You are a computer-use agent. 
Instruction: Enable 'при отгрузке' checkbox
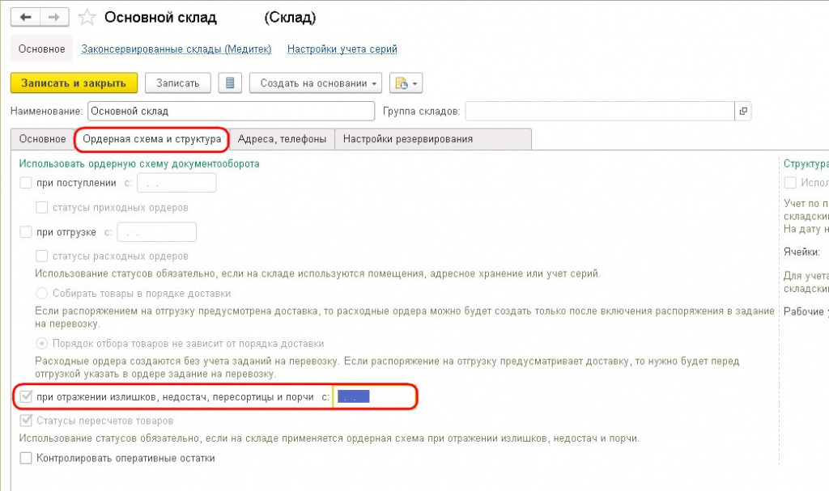[x=25, y=232]
